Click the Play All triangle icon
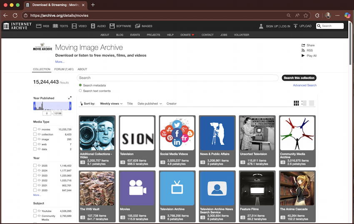The height and width of the screenshot is (224, 354). (303, 55)
